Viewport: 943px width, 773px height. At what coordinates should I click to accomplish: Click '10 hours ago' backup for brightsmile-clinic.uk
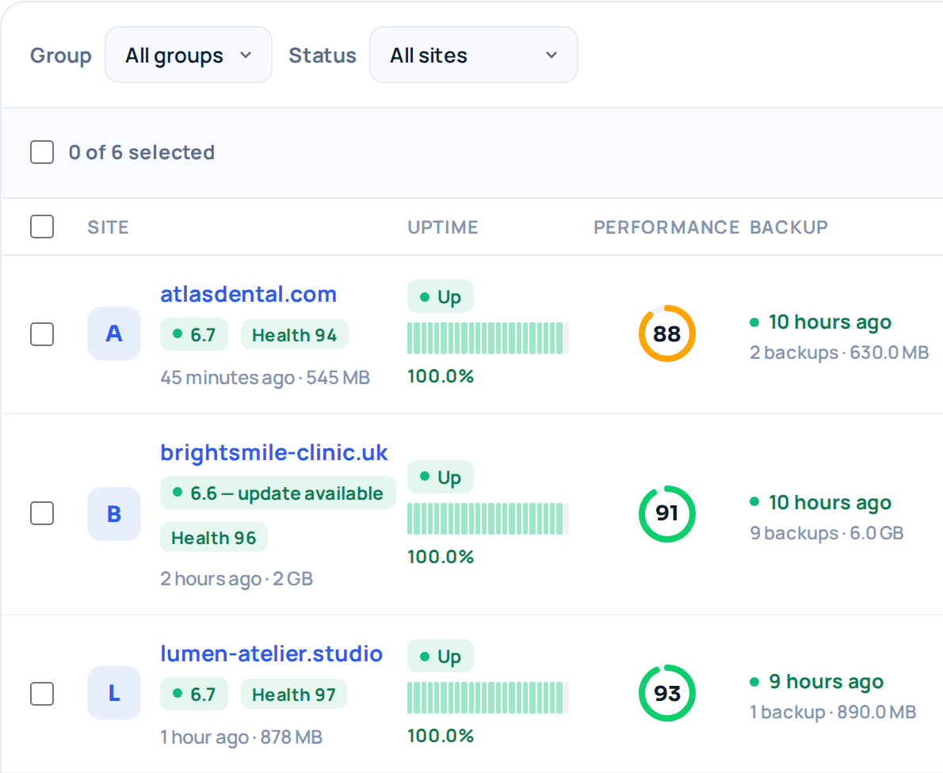tap(830, 502)
